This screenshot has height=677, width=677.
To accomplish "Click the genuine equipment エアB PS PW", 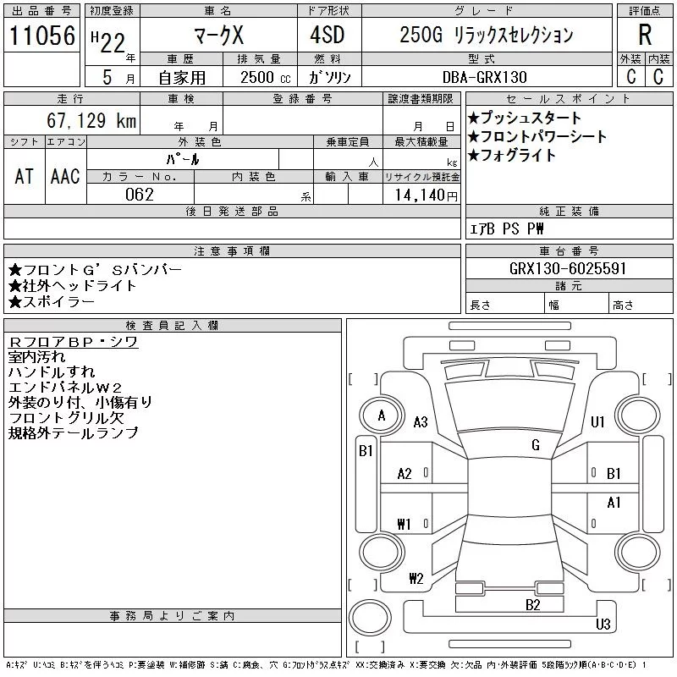I will pos(506,228).
